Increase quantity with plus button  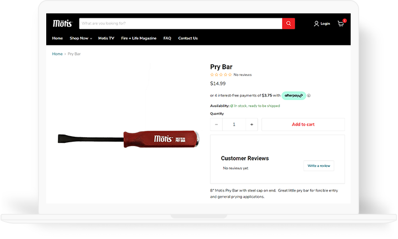click(252, 125)
